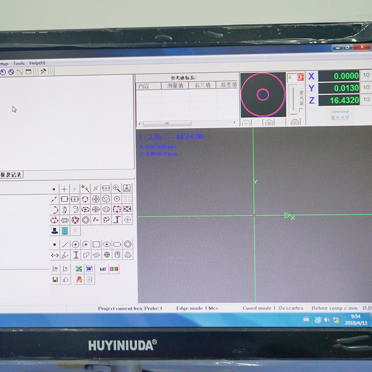Viewport: 372px width, 372px height.
Task: Switch to the 报表记录 tab
Action: 11,175
